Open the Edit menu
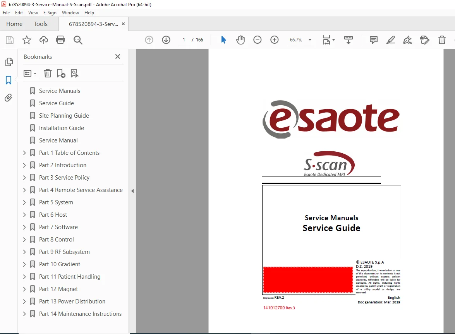 (19, 13)
